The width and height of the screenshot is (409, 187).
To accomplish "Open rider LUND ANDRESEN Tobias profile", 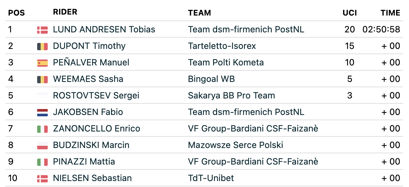I will point(104,29).
